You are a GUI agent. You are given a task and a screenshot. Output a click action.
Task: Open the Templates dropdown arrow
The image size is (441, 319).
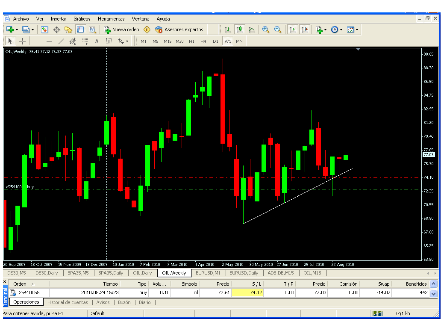click(x=357, y=30)
